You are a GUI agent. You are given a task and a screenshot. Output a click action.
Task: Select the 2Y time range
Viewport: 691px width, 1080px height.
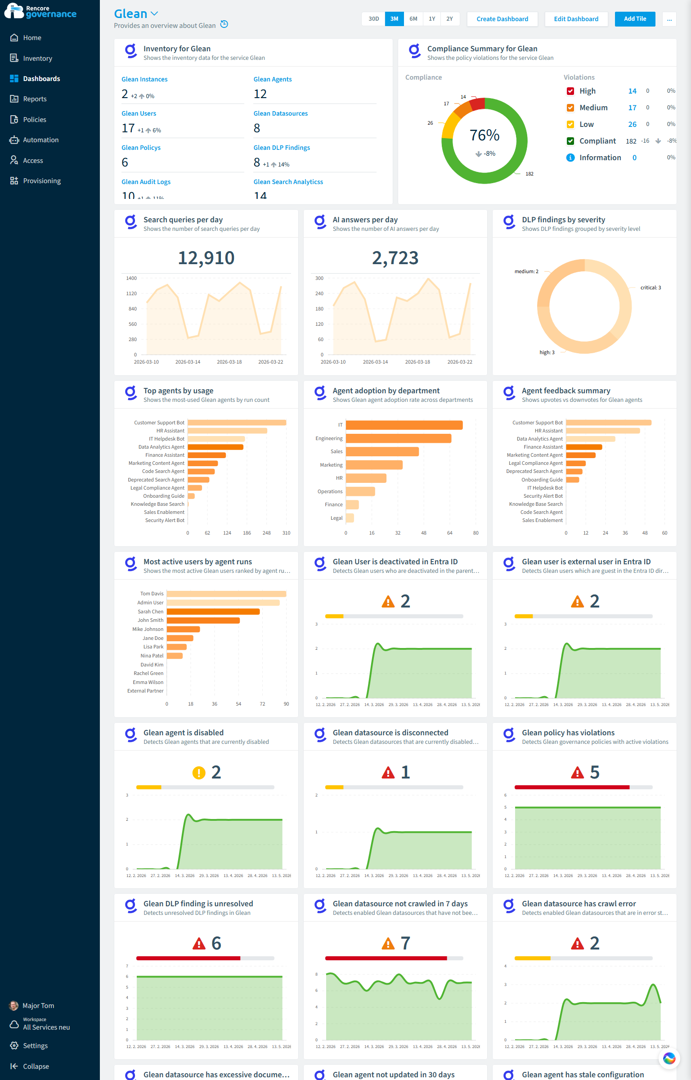(450, 19)
